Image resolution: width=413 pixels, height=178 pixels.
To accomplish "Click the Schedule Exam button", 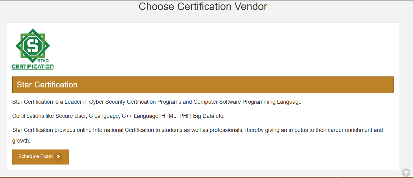I will 40,157.
